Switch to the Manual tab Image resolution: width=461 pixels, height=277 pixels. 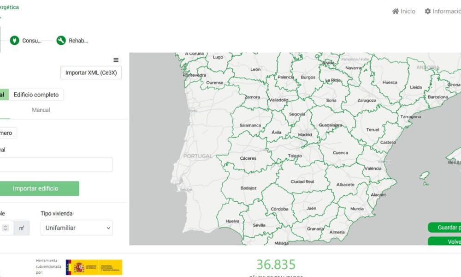[41, 110]
